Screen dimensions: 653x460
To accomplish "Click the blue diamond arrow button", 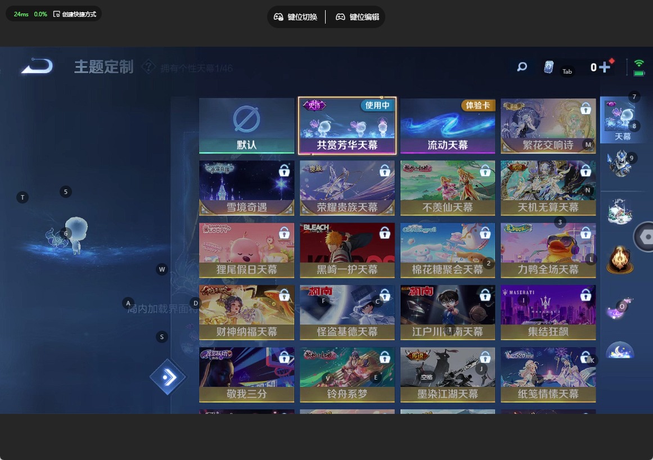I will [168, 377].
